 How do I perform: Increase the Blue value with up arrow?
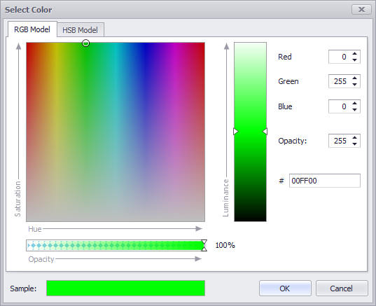(355, 103)
